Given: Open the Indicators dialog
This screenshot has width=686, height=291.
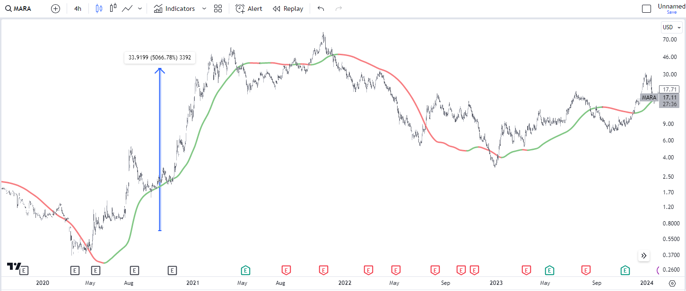Looking at the screenshot, I should 174,8.
